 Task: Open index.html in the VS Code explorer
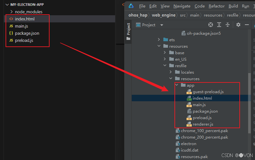[24, 19]
